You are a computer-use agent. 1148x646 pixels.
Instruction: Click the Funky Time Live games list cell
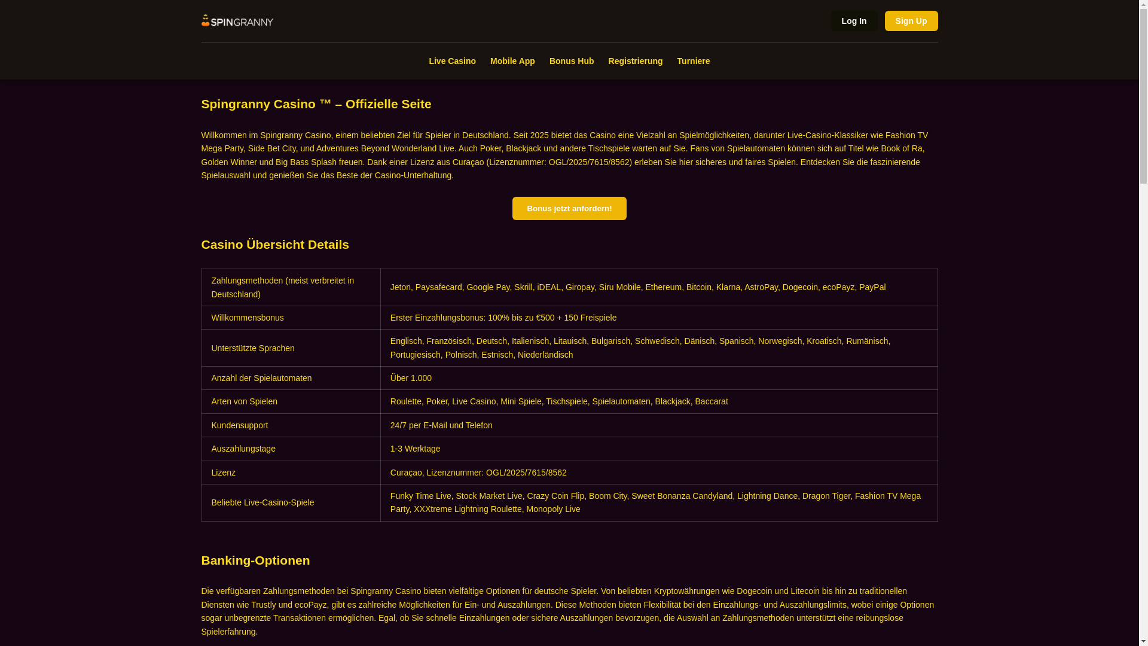tap(659, 502)
